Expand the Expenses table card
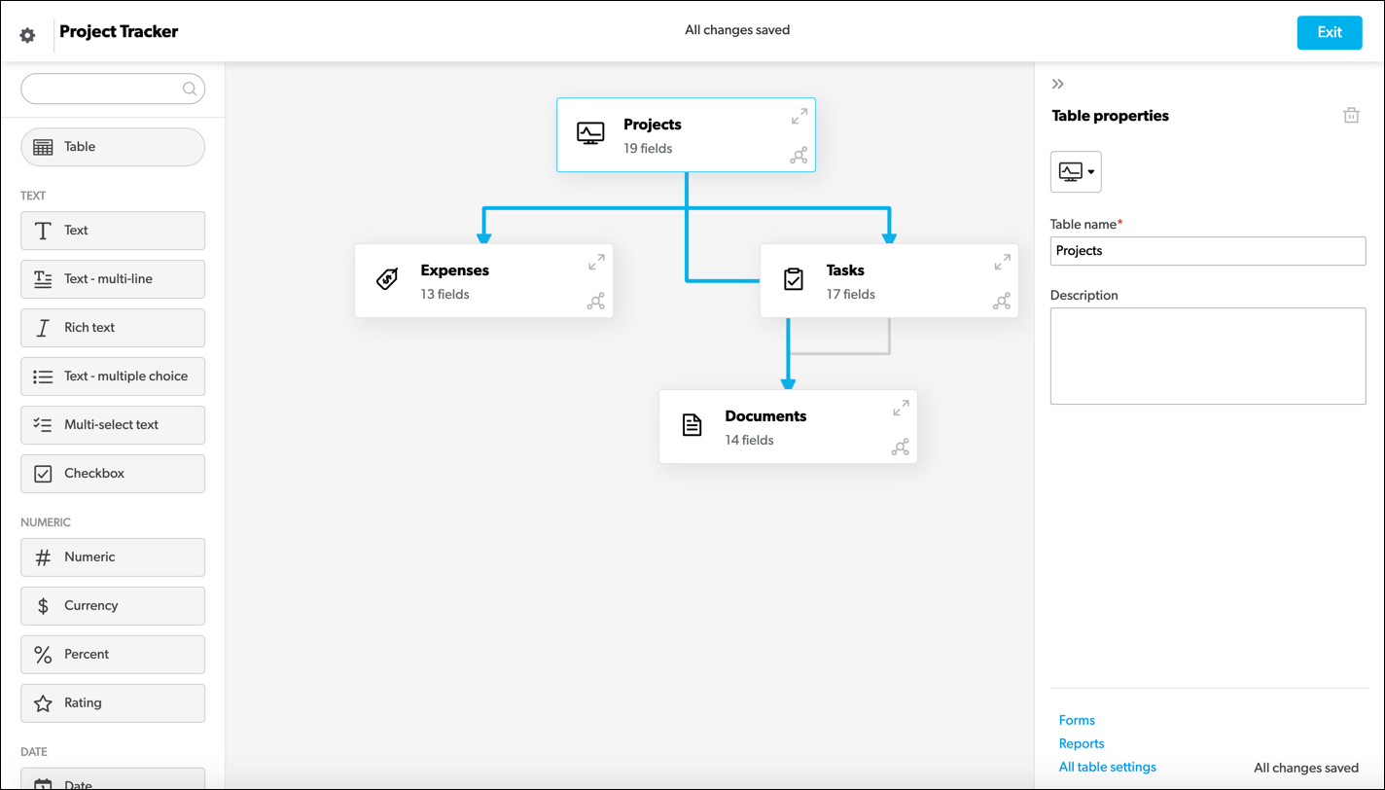The height and width of the screenshot is (790, 1385). [x=596, y=263]
